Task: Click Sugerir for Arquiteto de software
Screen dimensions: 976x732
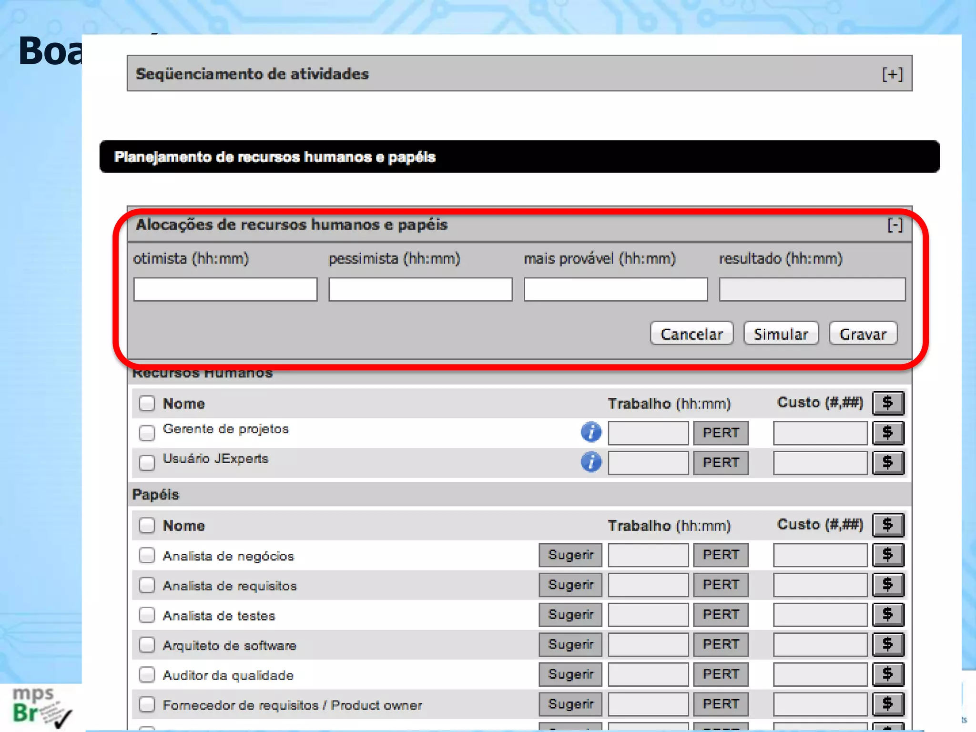Action: pos(570,644)
